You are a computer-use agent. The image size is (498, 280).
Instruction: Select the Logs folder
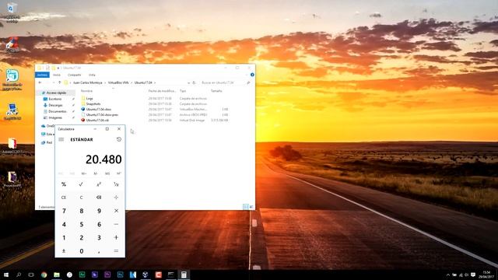pyautogui.click(x=89, y=99)
